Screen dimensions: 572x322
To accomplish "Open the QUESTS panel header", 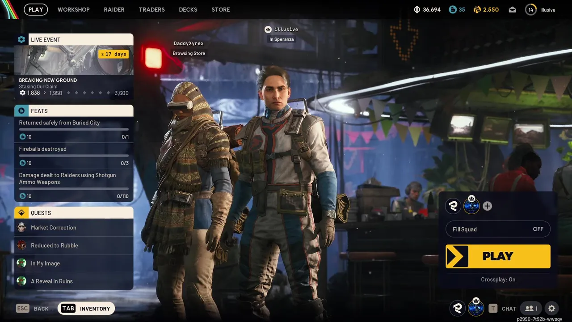I will [74, 213].
